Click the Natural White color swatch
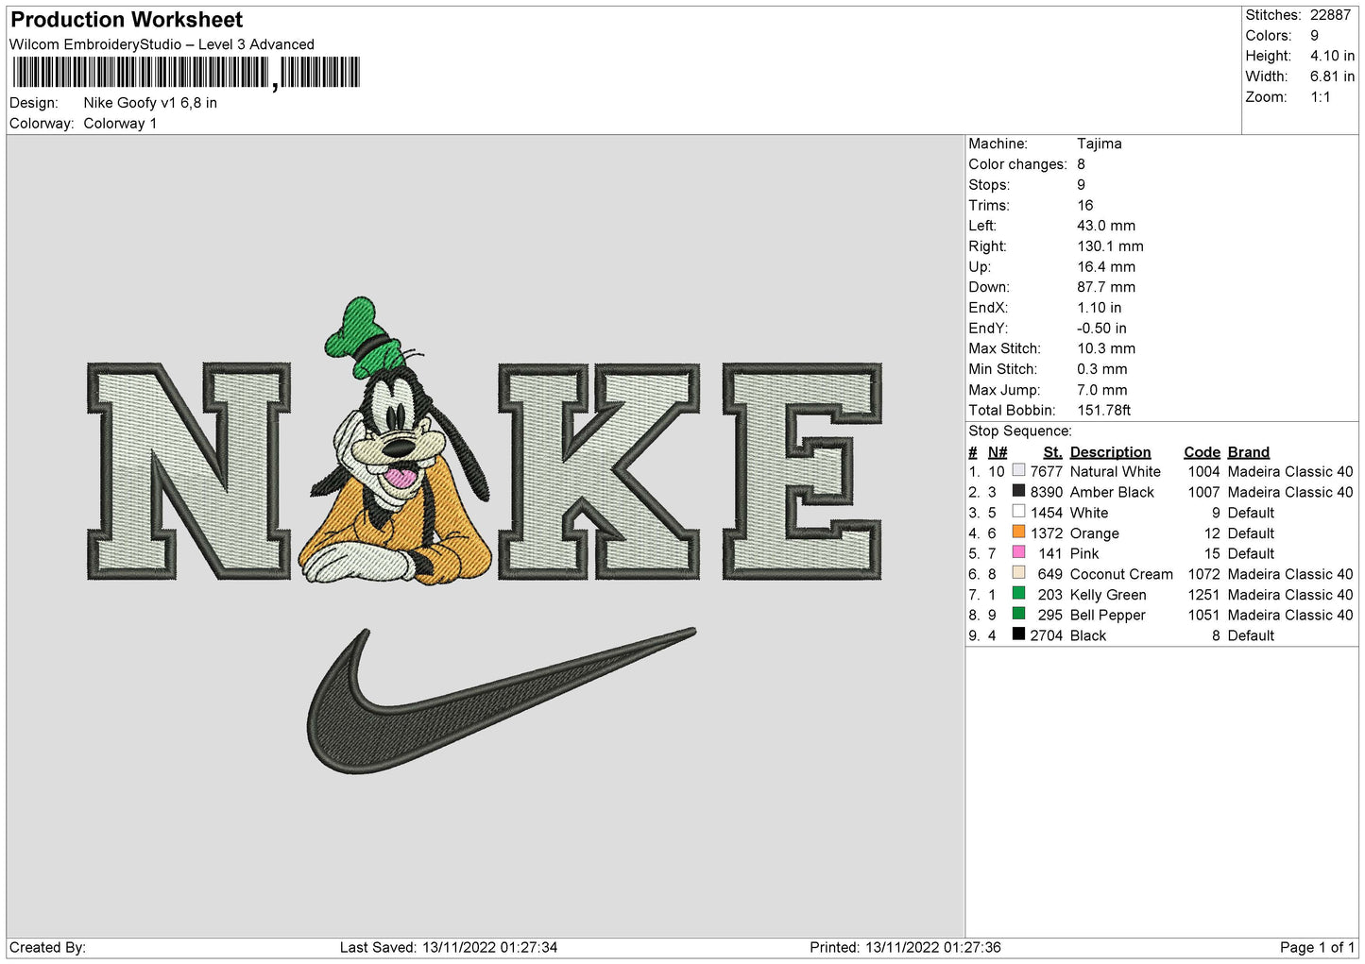 point(1018,470)
